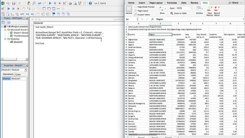This screenshot has width=245, height=138.
Task: Click the Design Mode icon on the debug toolbar
Action: click(3, 9)
